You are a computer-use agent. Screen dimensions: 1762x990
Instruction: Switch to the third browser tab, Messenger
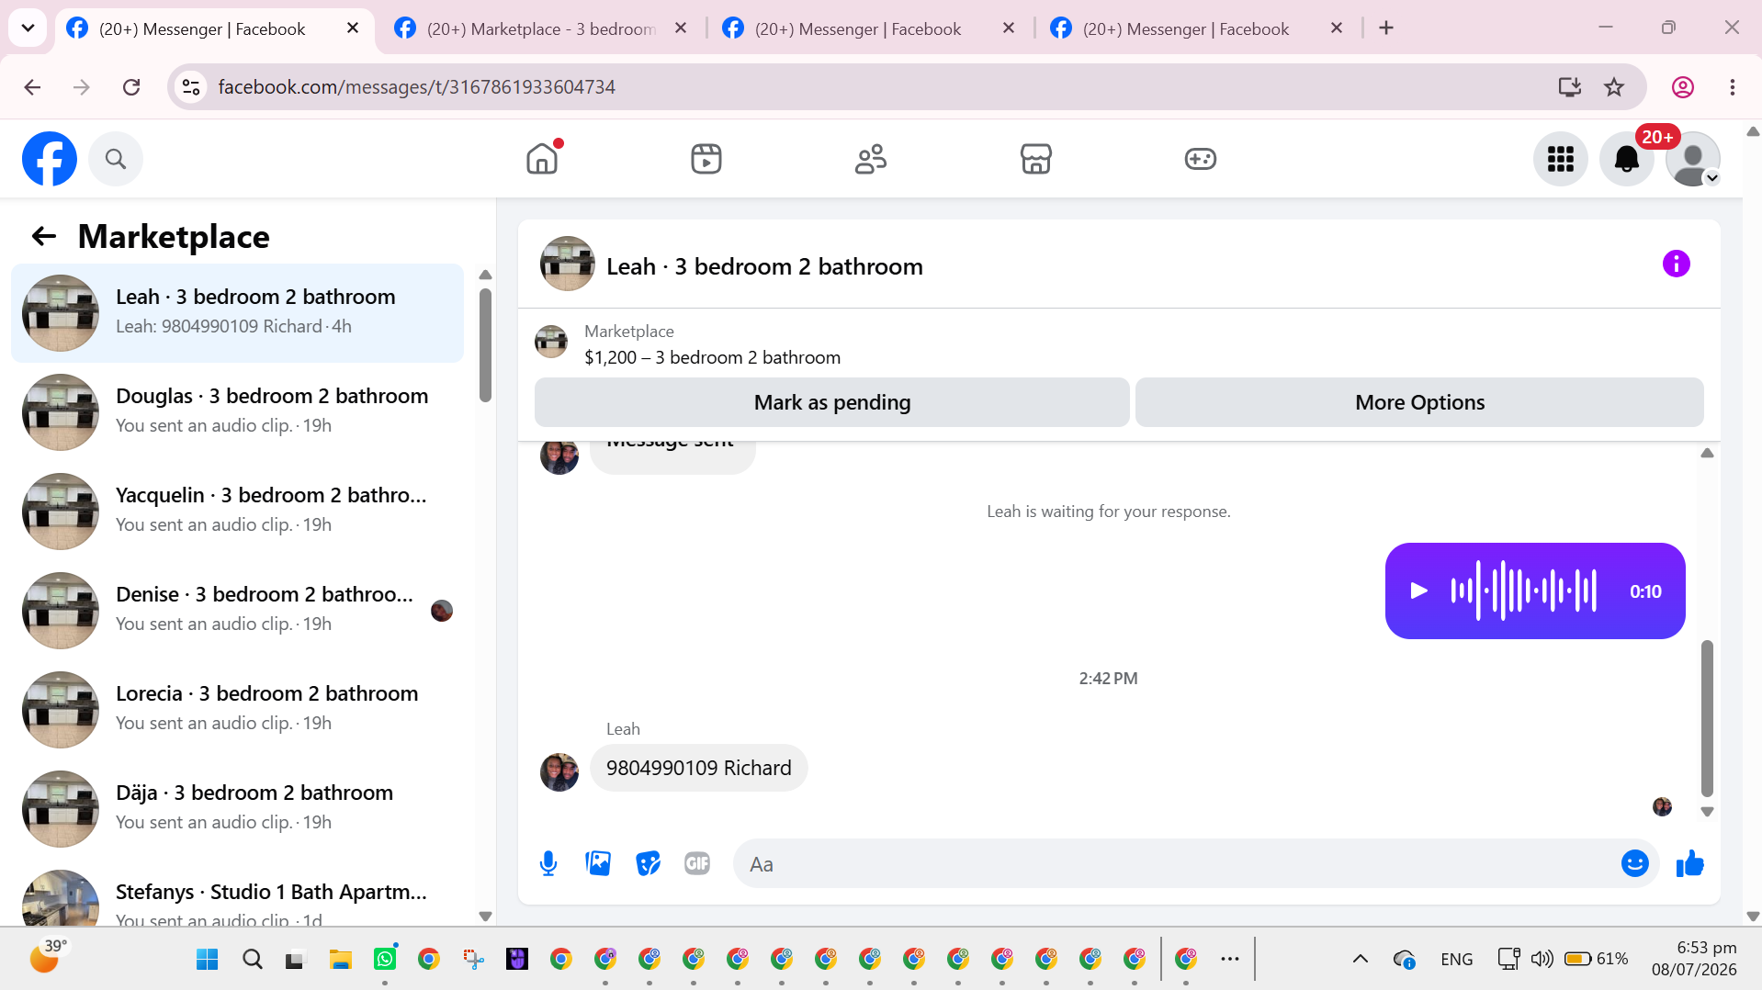click(x=869, y=28)
